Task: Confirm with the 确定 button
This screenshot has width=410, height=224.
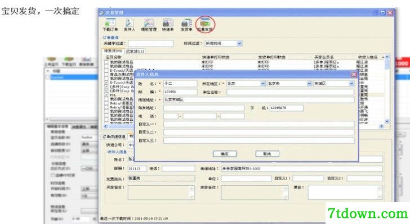Action: pyautogui.click(x=225, y=154)
